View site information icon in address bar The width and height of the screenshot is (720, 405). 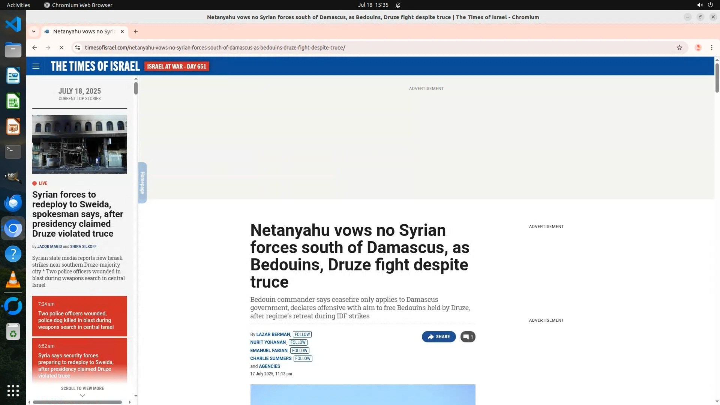point(78,48)
